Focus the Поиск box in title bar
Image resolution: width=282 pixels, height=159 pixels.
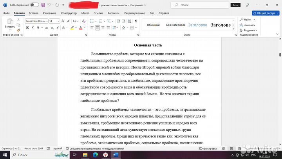pos(200,5)
